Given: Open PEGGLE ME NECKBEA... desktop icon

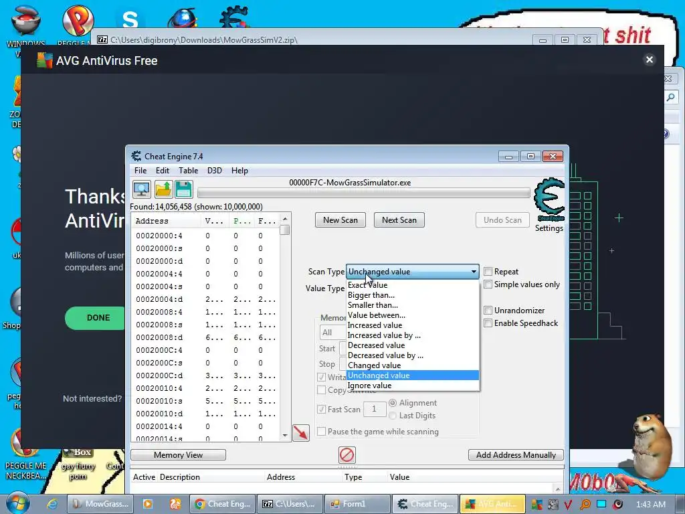Looking at the screenshot, I should tap(25, 453).
